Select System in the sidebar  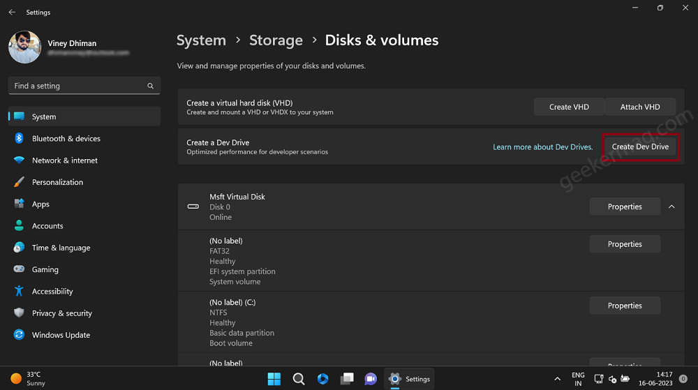[84, 117]
